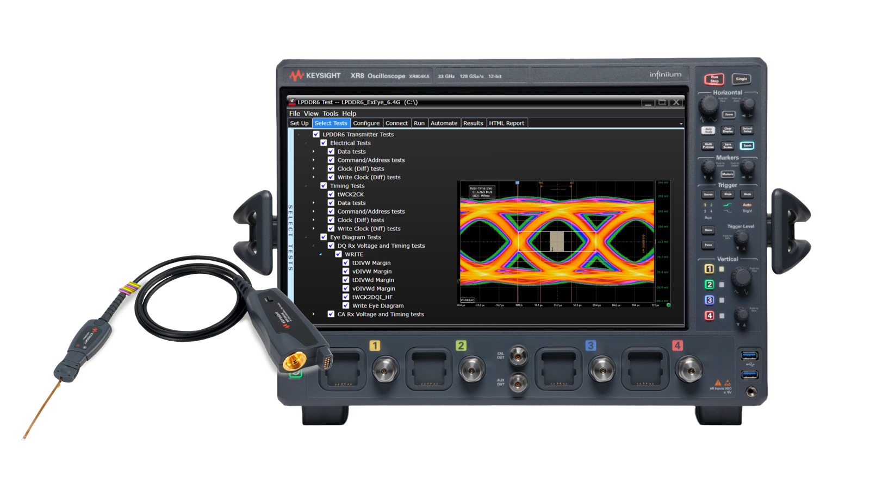Click the eye diagram waveform plot
This screenshot has width=870, height=489.
557,242
